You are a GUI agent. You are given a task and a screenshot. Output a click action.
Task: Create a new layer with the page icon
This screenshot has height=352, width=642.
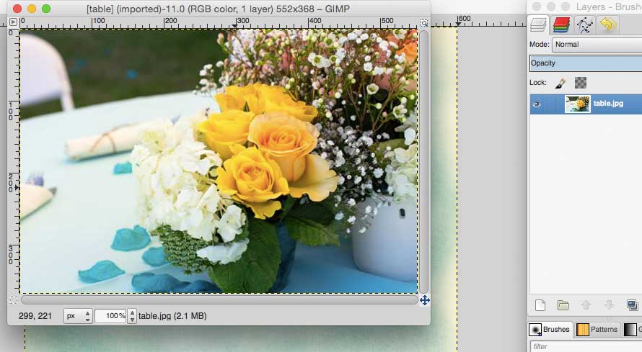540,305
